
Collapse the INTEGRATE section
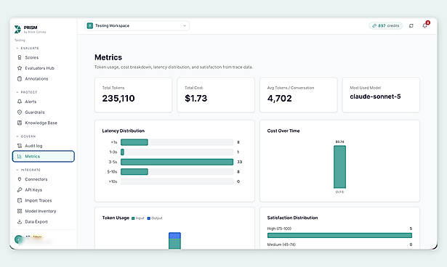pos(28,170)
